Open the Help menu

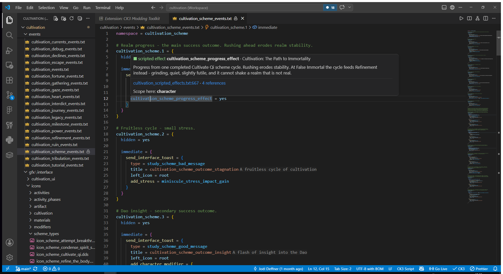pos(120,8)
